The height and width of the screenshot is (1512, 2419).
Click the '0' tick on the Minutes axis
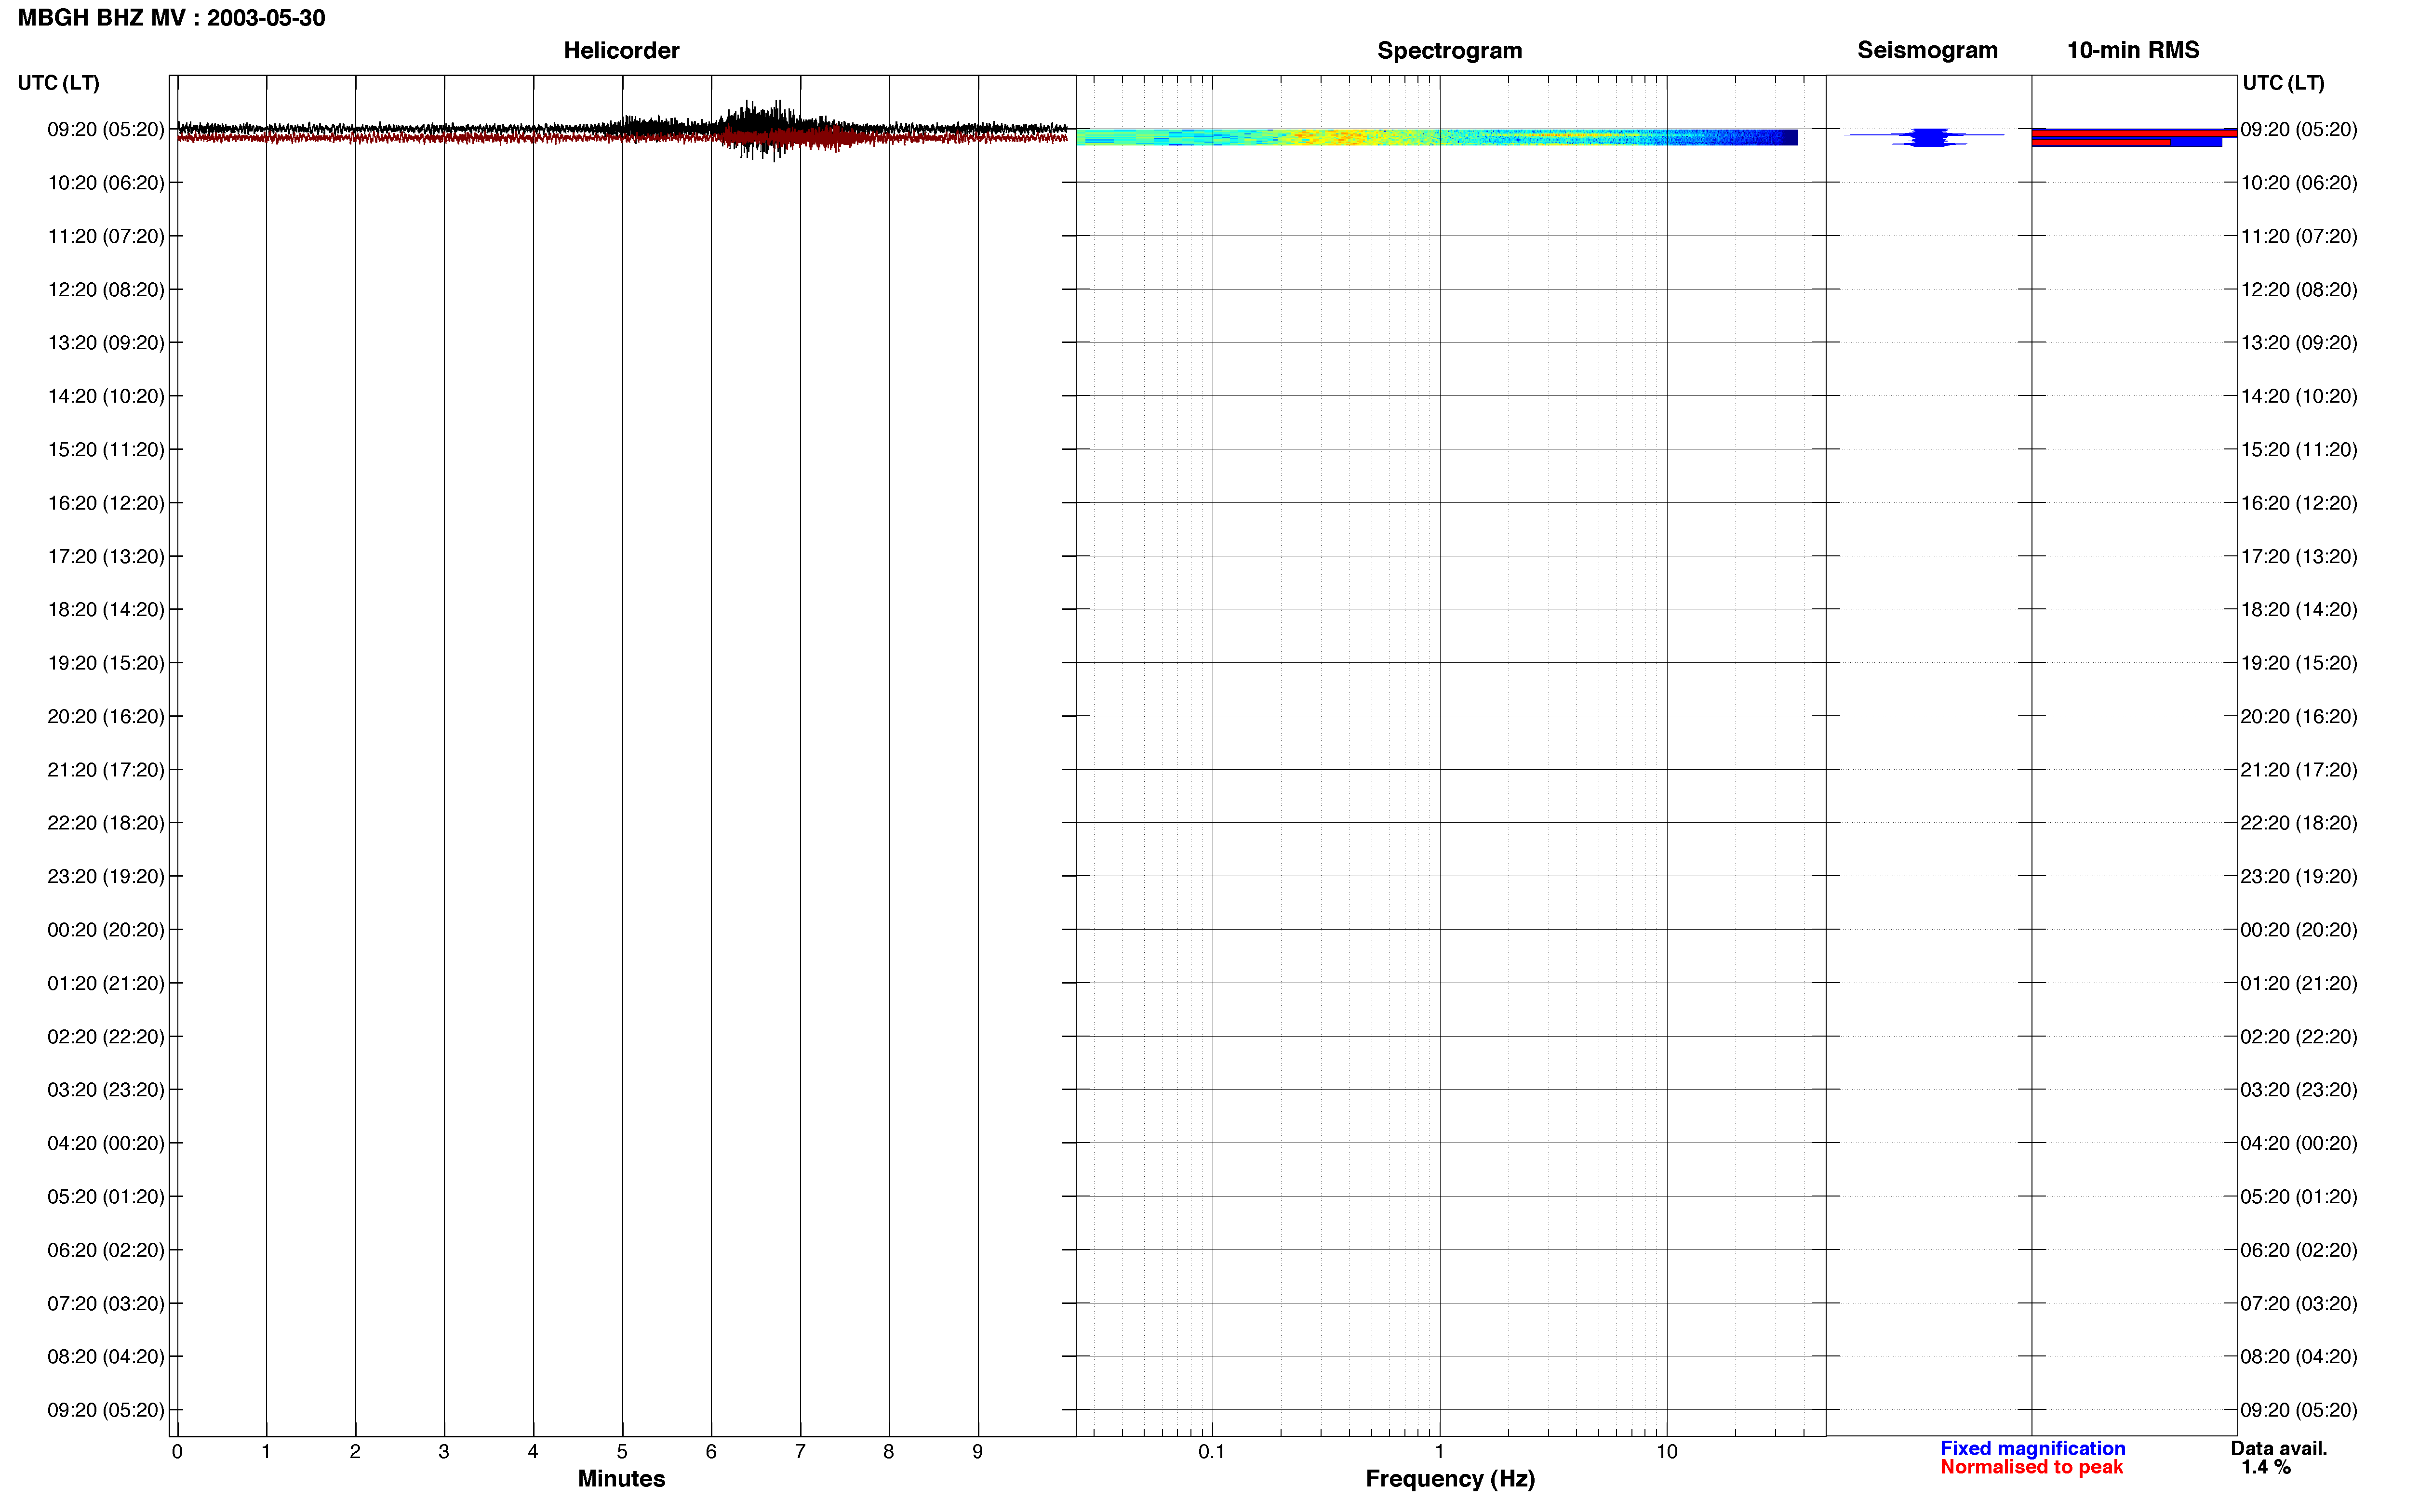177,1452
